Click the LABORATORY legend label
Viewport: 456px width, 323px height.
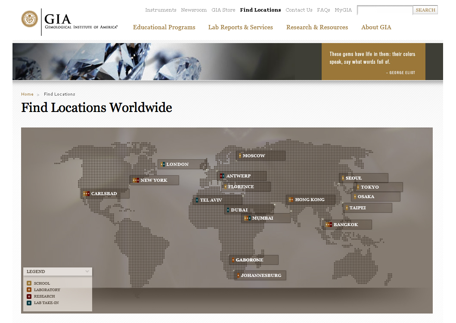tap(47, 289)
